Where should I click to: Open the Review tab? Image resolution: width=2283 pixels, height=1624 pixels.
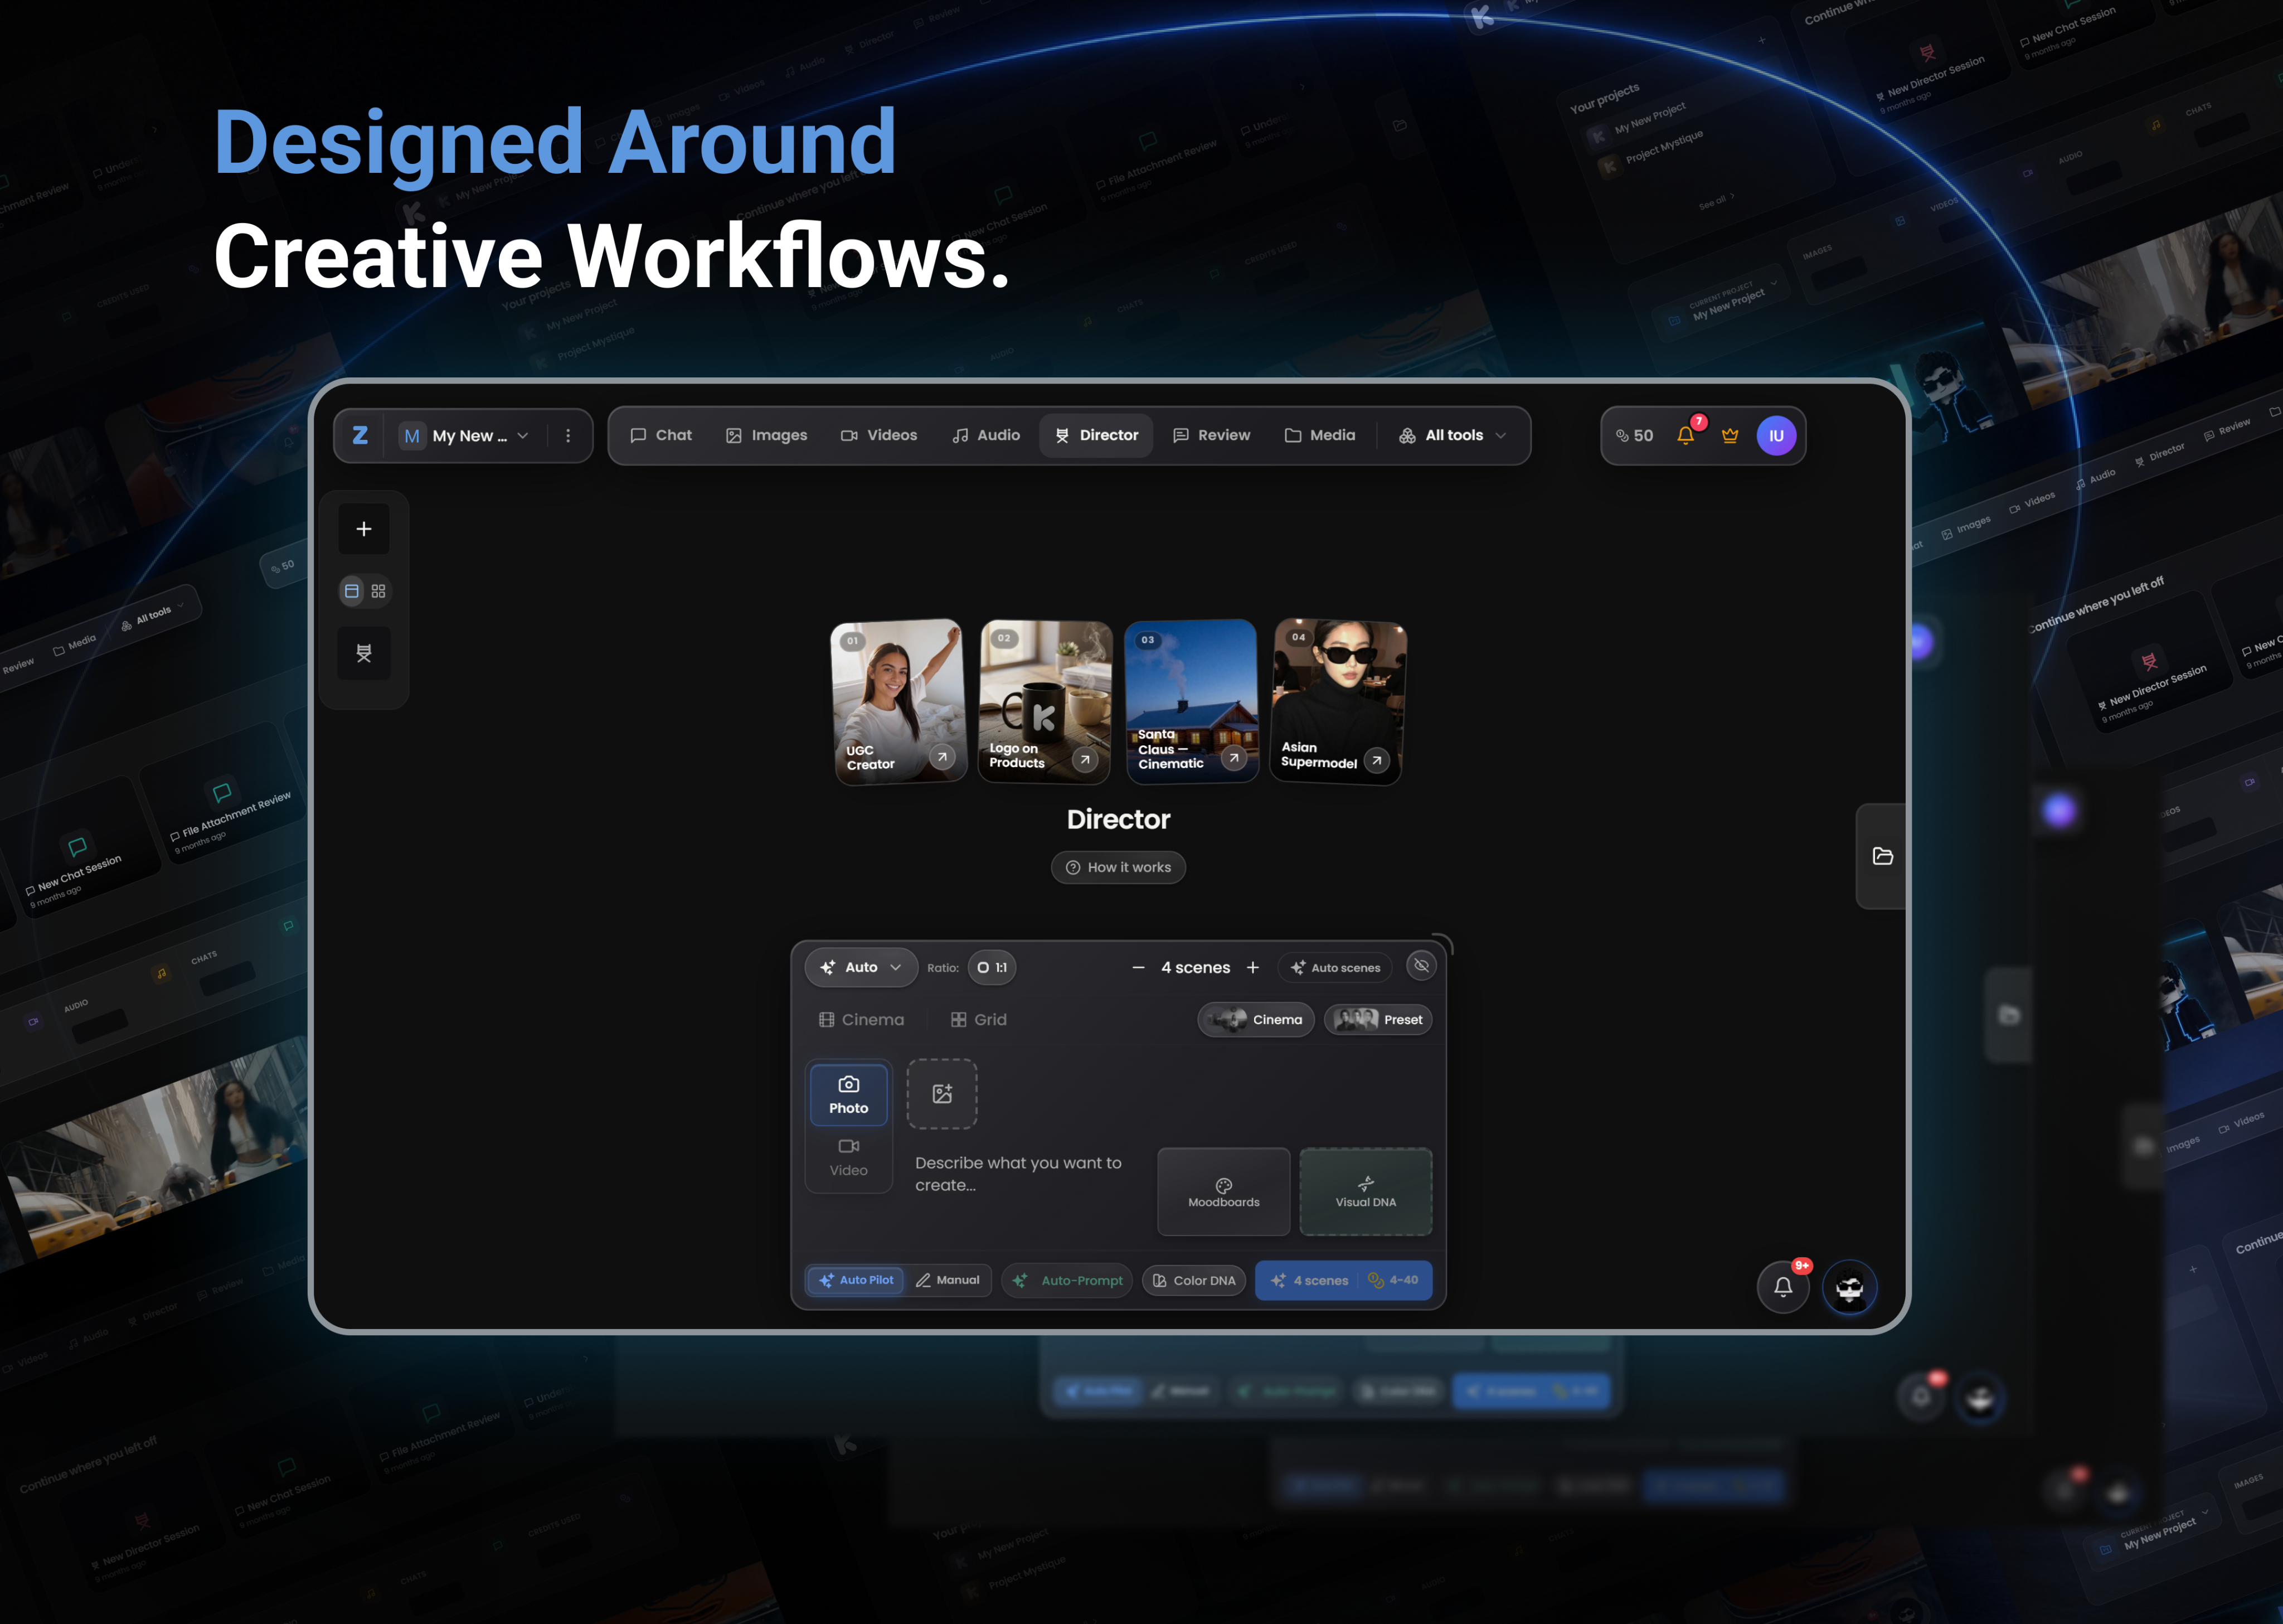pos(1212,435)
